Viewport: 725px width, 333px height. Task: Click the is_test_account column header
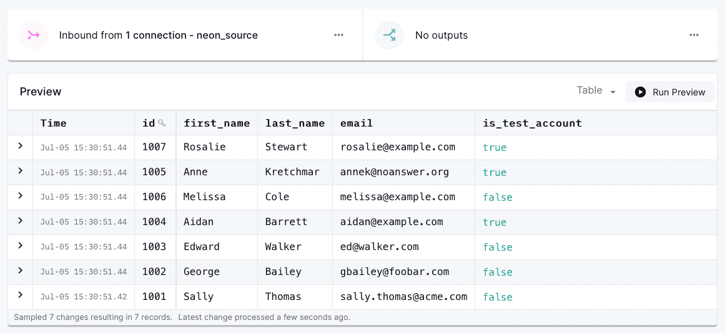click(532, 123)
